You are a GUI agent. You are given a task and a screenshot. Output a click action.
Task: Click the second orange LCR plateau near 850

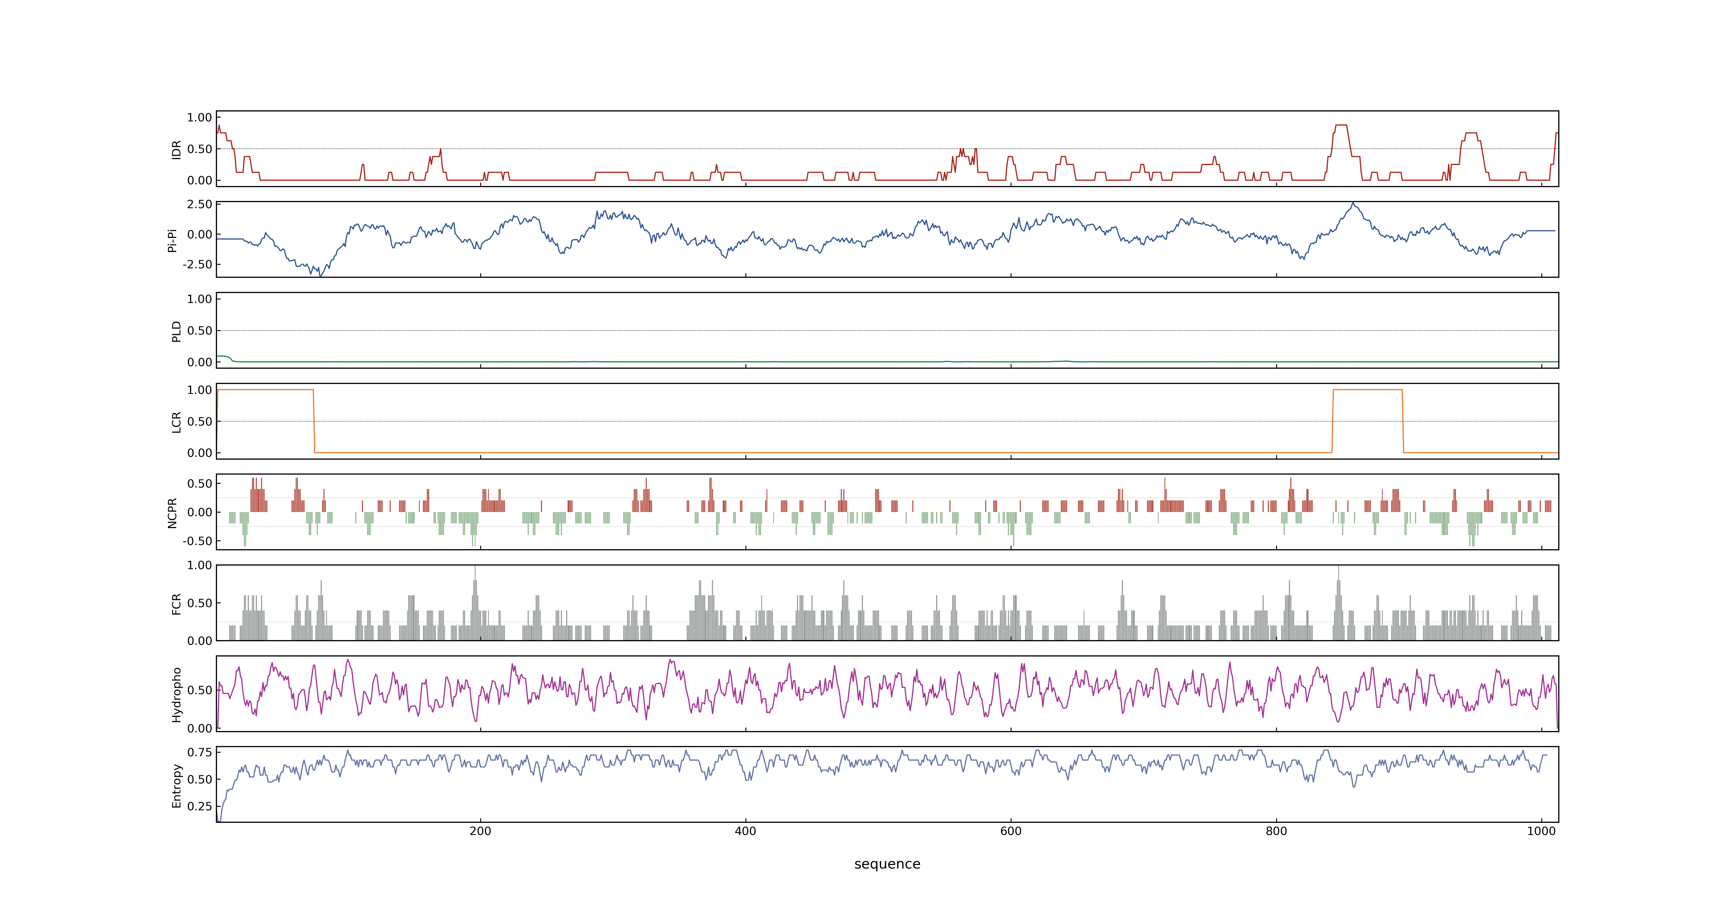(x=1368, y=390)
